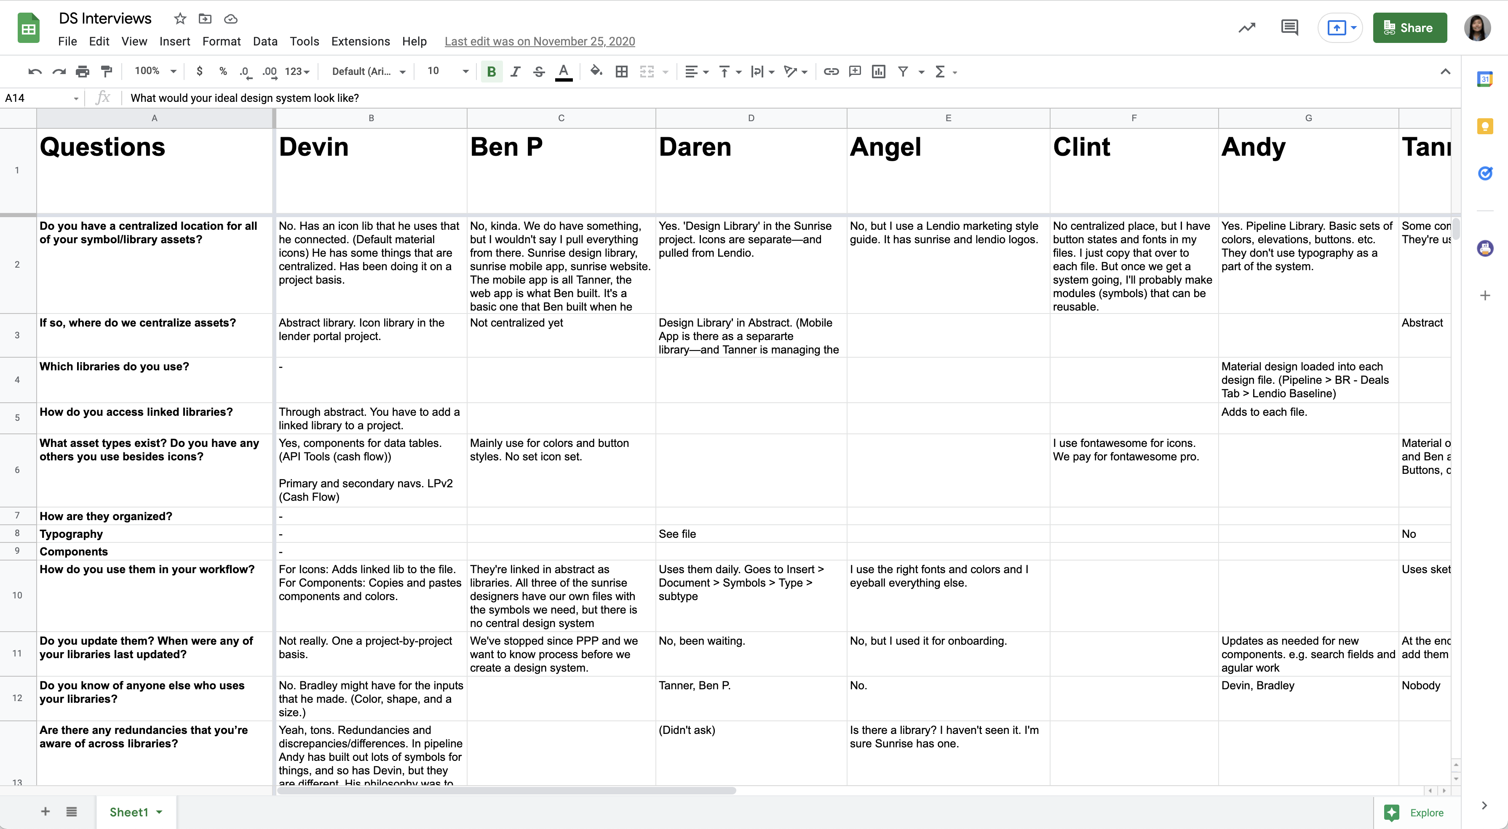Open the Last edit on November 25 link
The width and height of the screenshot is (1508, 829).
click(539, 42)
